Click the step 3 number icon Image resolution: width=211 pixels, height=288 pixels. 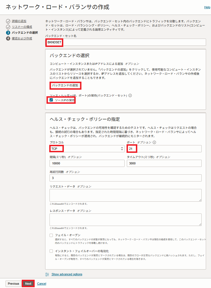pos(8,33)
